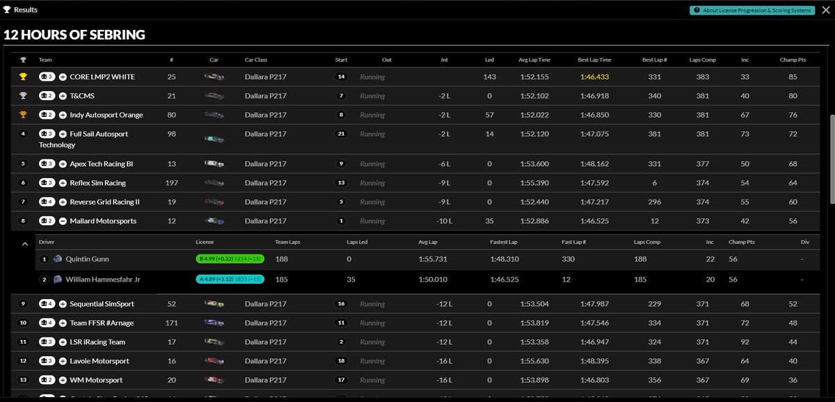This screenshot has height=402, width=835.
Task: Click start position badge 14 for CORE LMP2
Action: tap(341, 77)
